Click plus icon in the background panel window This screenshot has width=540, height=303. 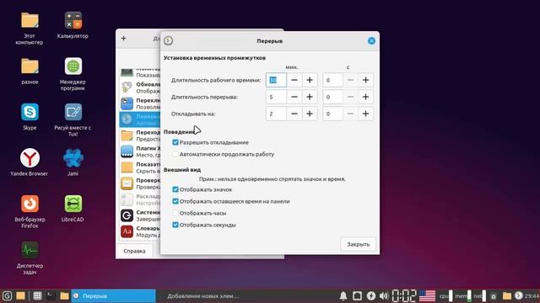[124, 38]
